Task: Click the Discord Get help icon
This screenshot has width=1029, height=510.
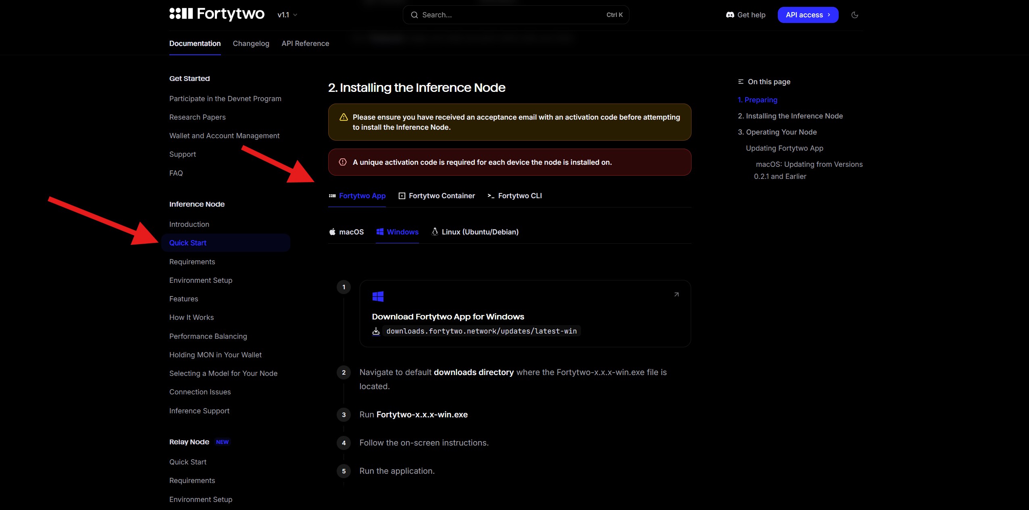Action: [x=730, y=15]
